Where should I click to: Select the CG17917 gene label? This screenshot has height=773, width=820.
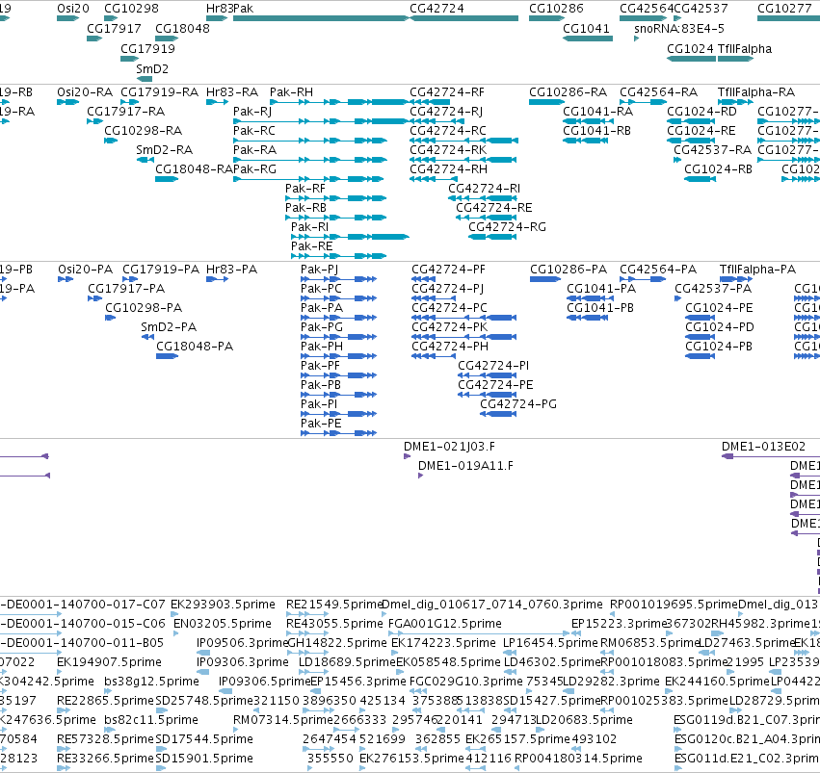(114, 28)
